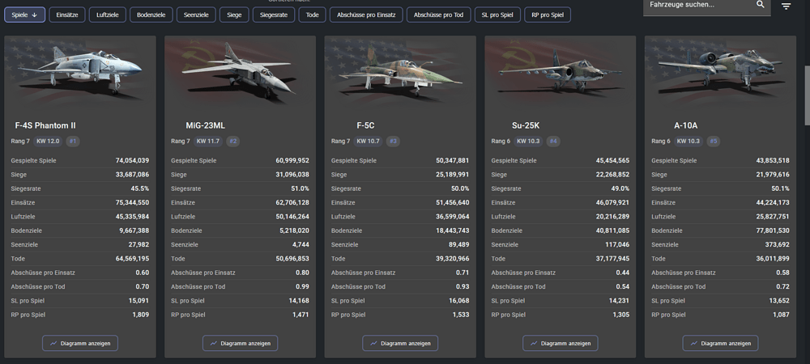Sort vehicles by Siegesrate

tap(274, 15)
